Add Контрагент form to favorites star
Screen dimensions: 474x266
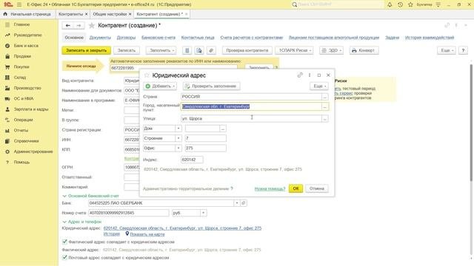tap(92, 26)
